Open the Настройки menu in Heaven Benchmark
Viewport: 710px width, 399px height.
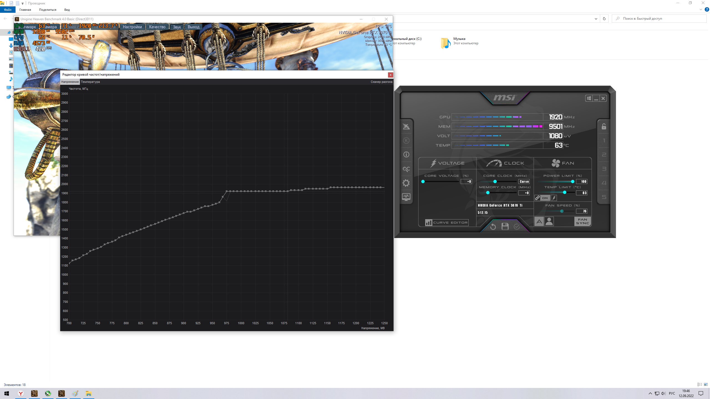click(132, 27)
